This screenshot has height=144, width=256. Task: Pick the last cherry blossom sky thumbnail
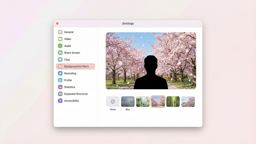pyautogui.click(x=188, y=101)
